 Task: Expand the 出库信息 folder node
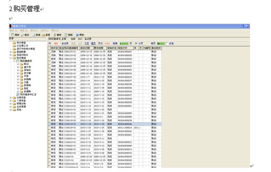(x=11, y=98)
